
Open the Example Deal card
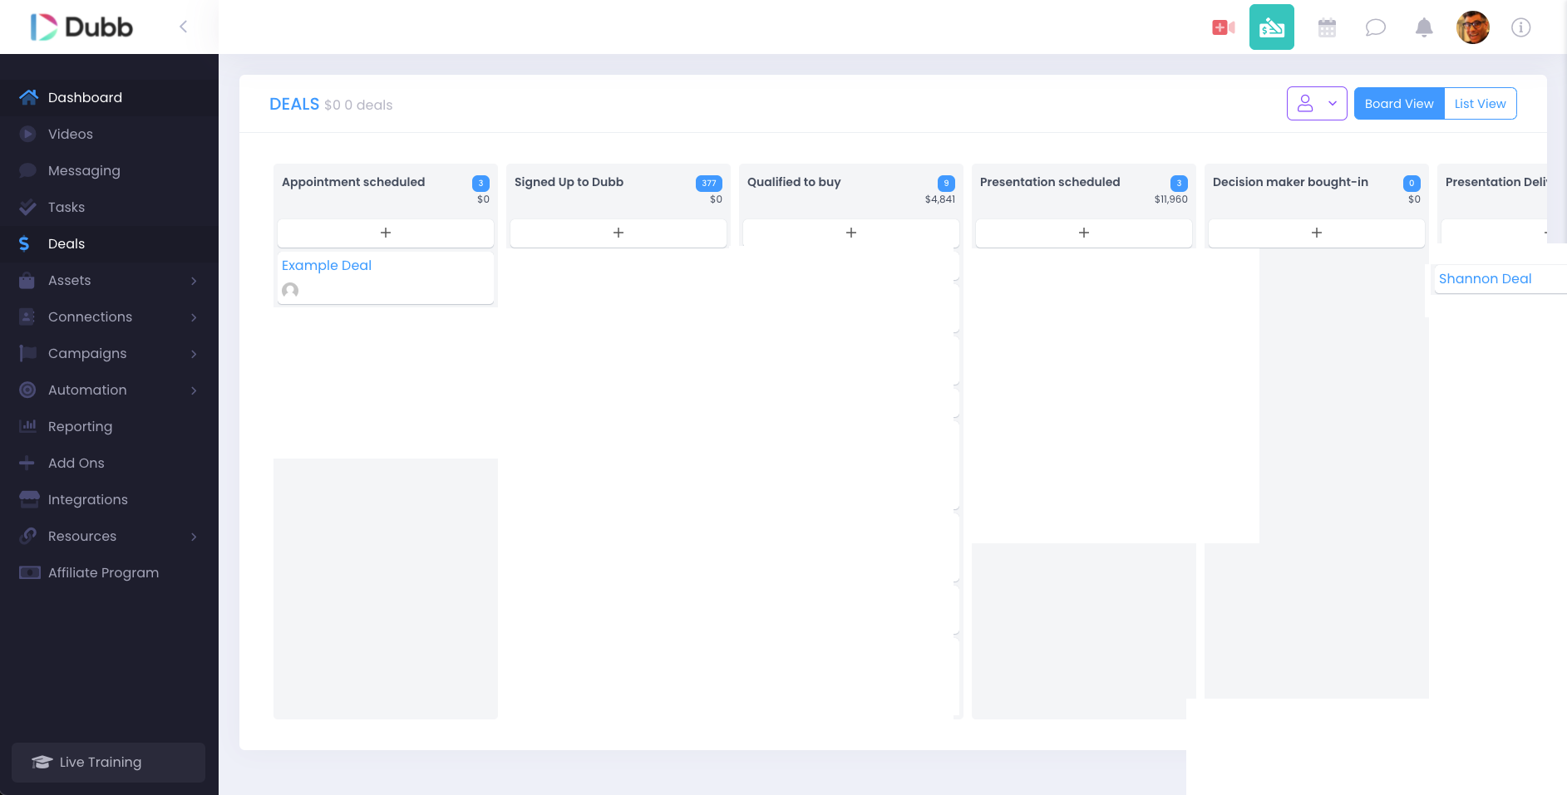coord(326,265)
